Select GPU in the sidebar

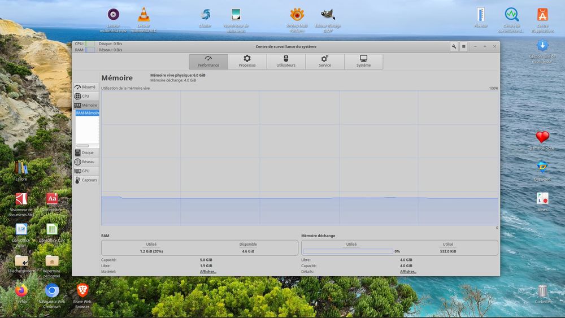pyautogui.click(x=86, y=171)
